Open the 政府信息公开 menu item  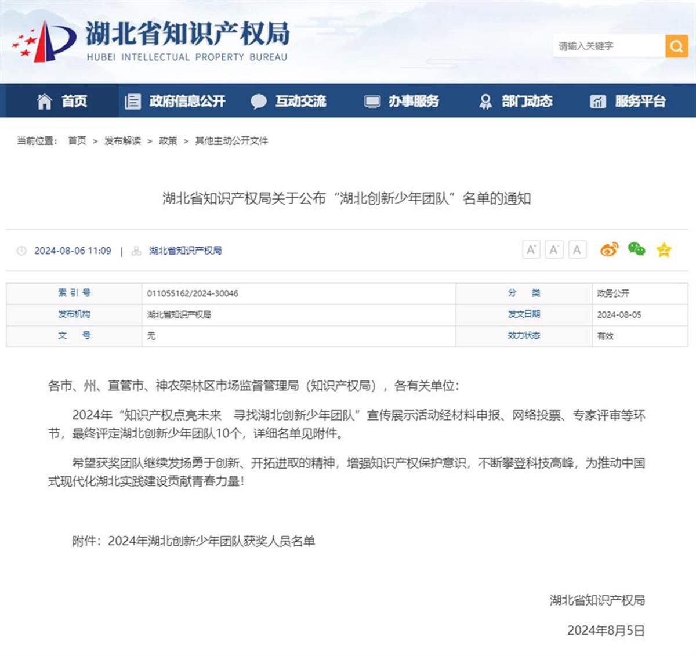(x=175, y=101)
